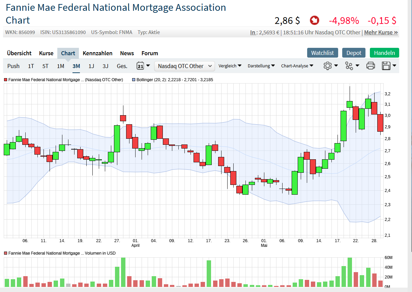Select the 3J three-year timeframe

[106, 66]
